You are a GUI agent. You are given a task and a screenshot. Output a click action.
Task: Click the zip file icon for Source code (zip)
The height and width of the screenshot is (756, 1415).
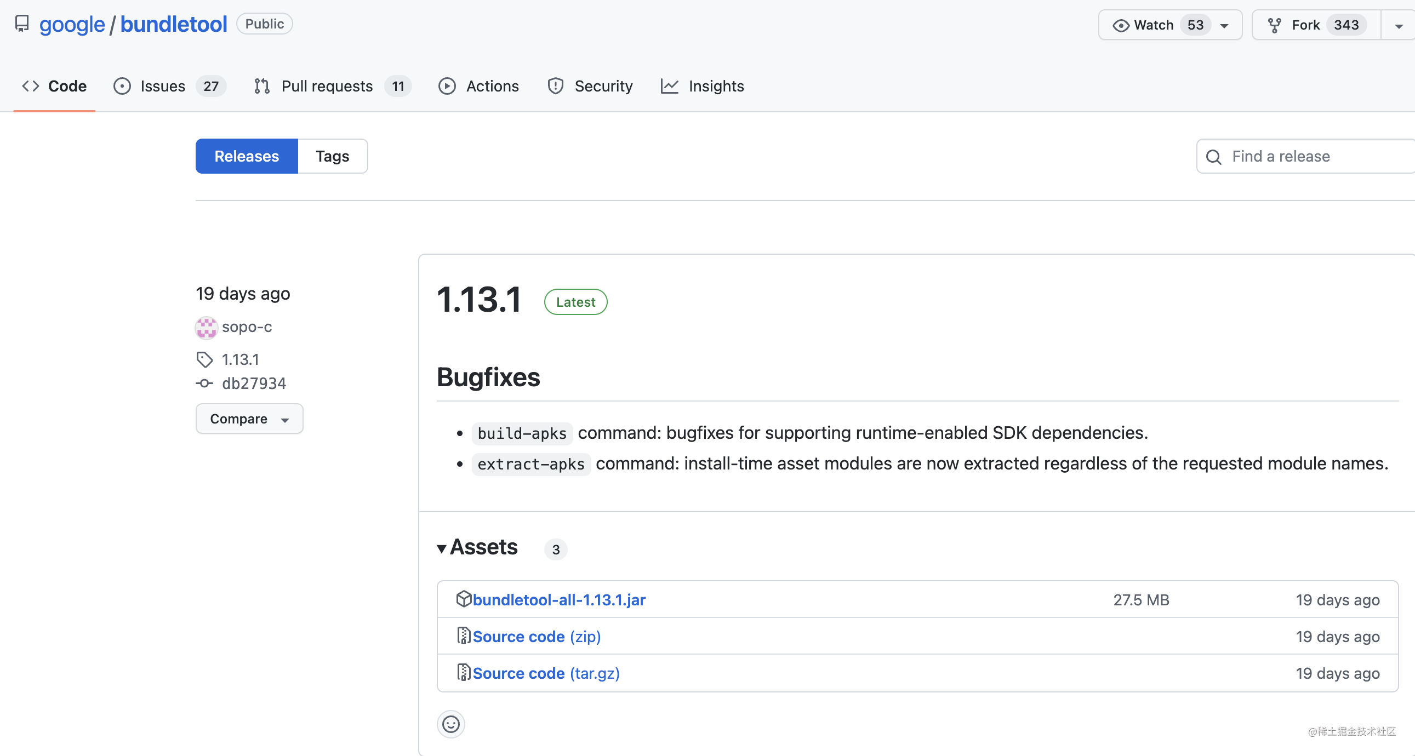pyautogui.click(x=464, y=636)
